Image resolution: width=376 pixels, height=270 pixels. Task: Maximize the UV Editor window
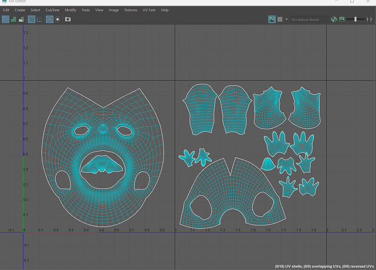(x=352, y=1)
